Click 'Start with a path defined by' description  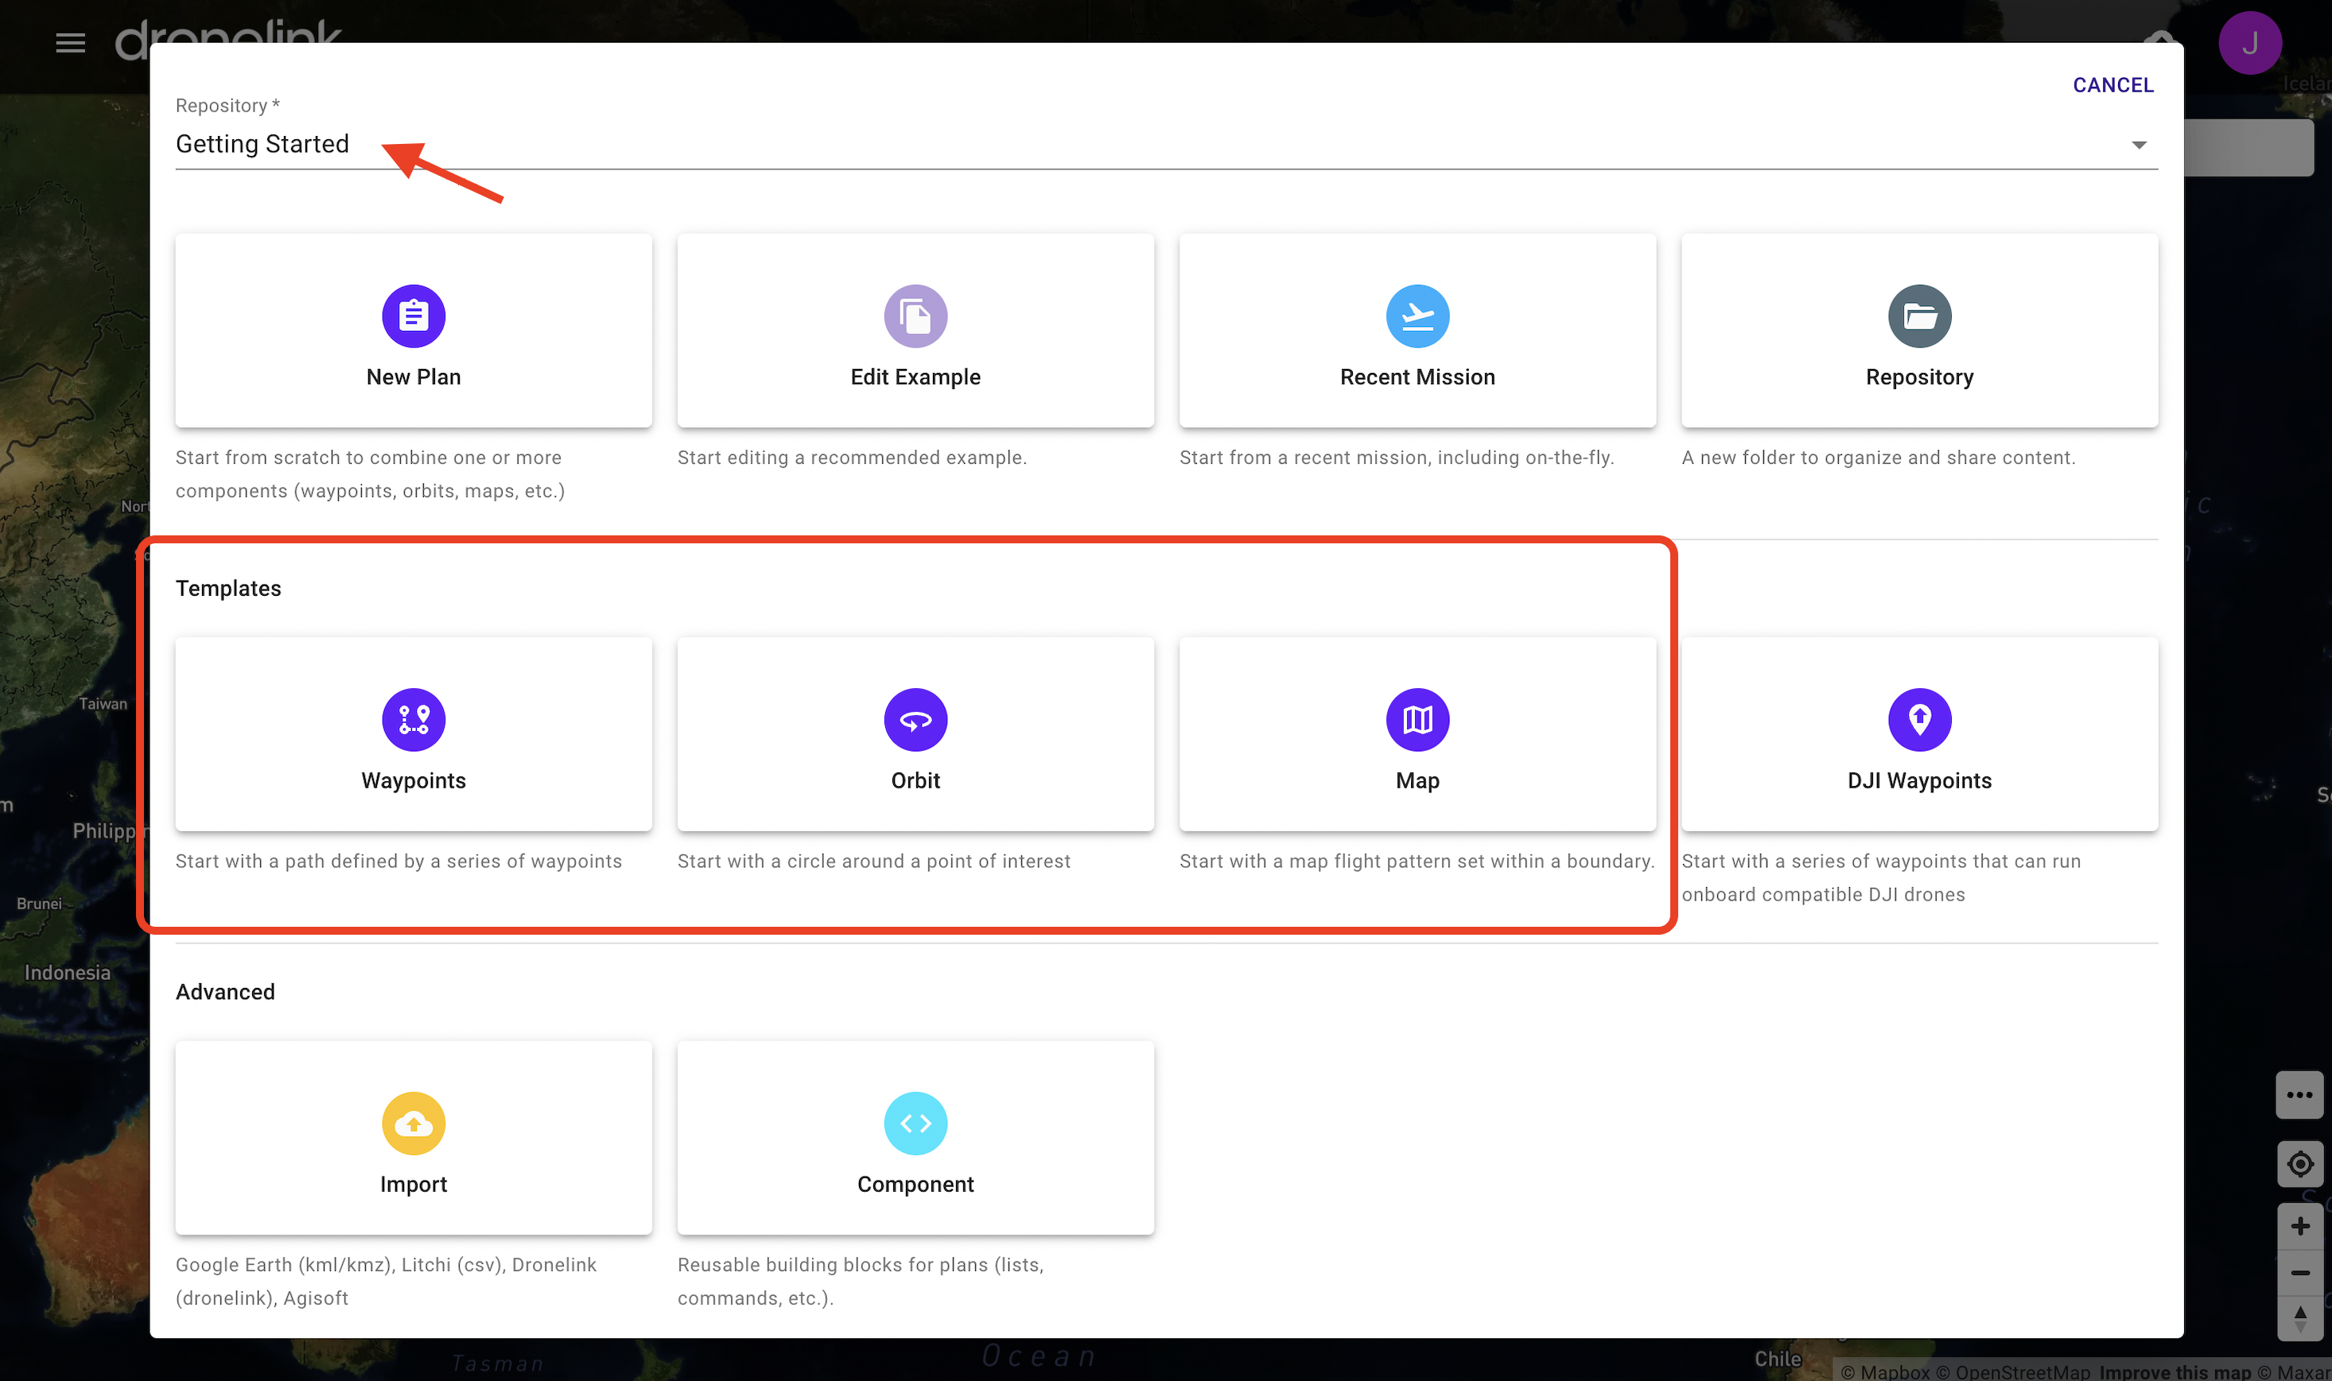398,862
